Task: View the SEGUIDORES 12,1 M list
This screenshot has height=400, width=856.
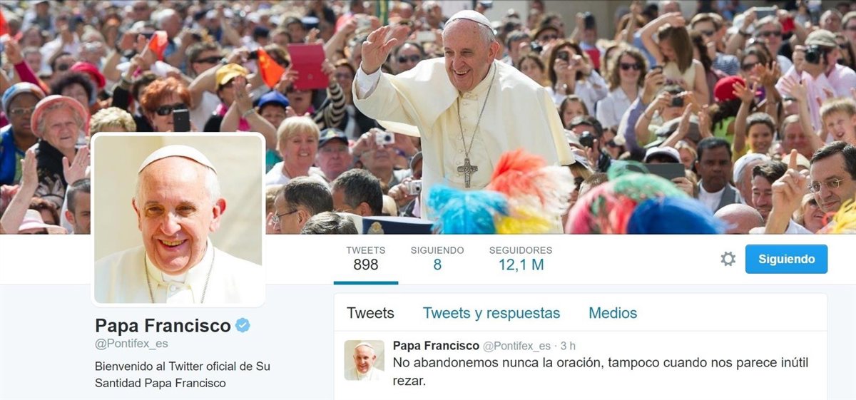Action: (521, 259)
